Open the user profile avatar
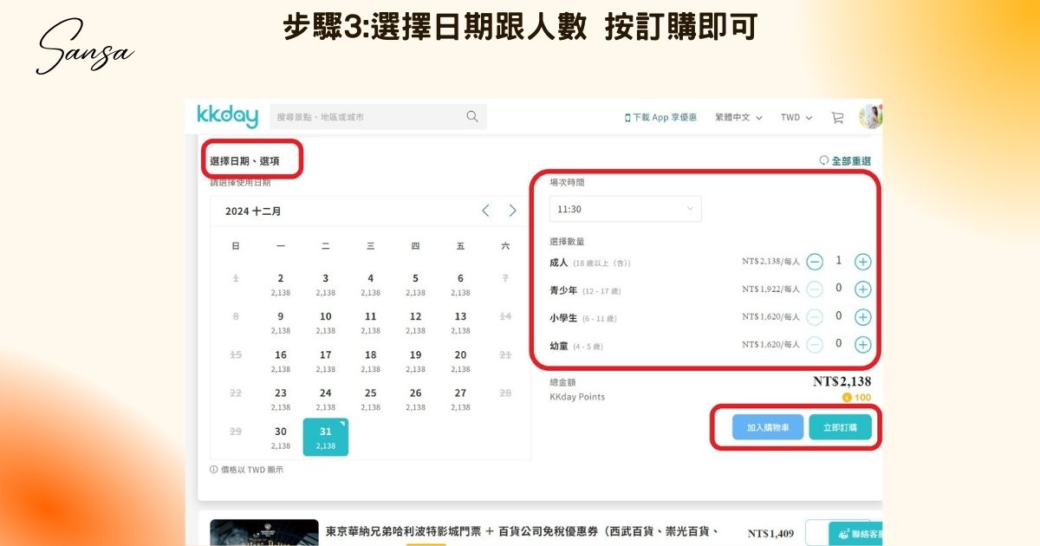 click(870, 116)
